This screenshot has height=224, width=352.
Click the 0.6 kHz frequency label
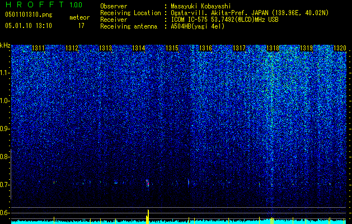point(5,213)
